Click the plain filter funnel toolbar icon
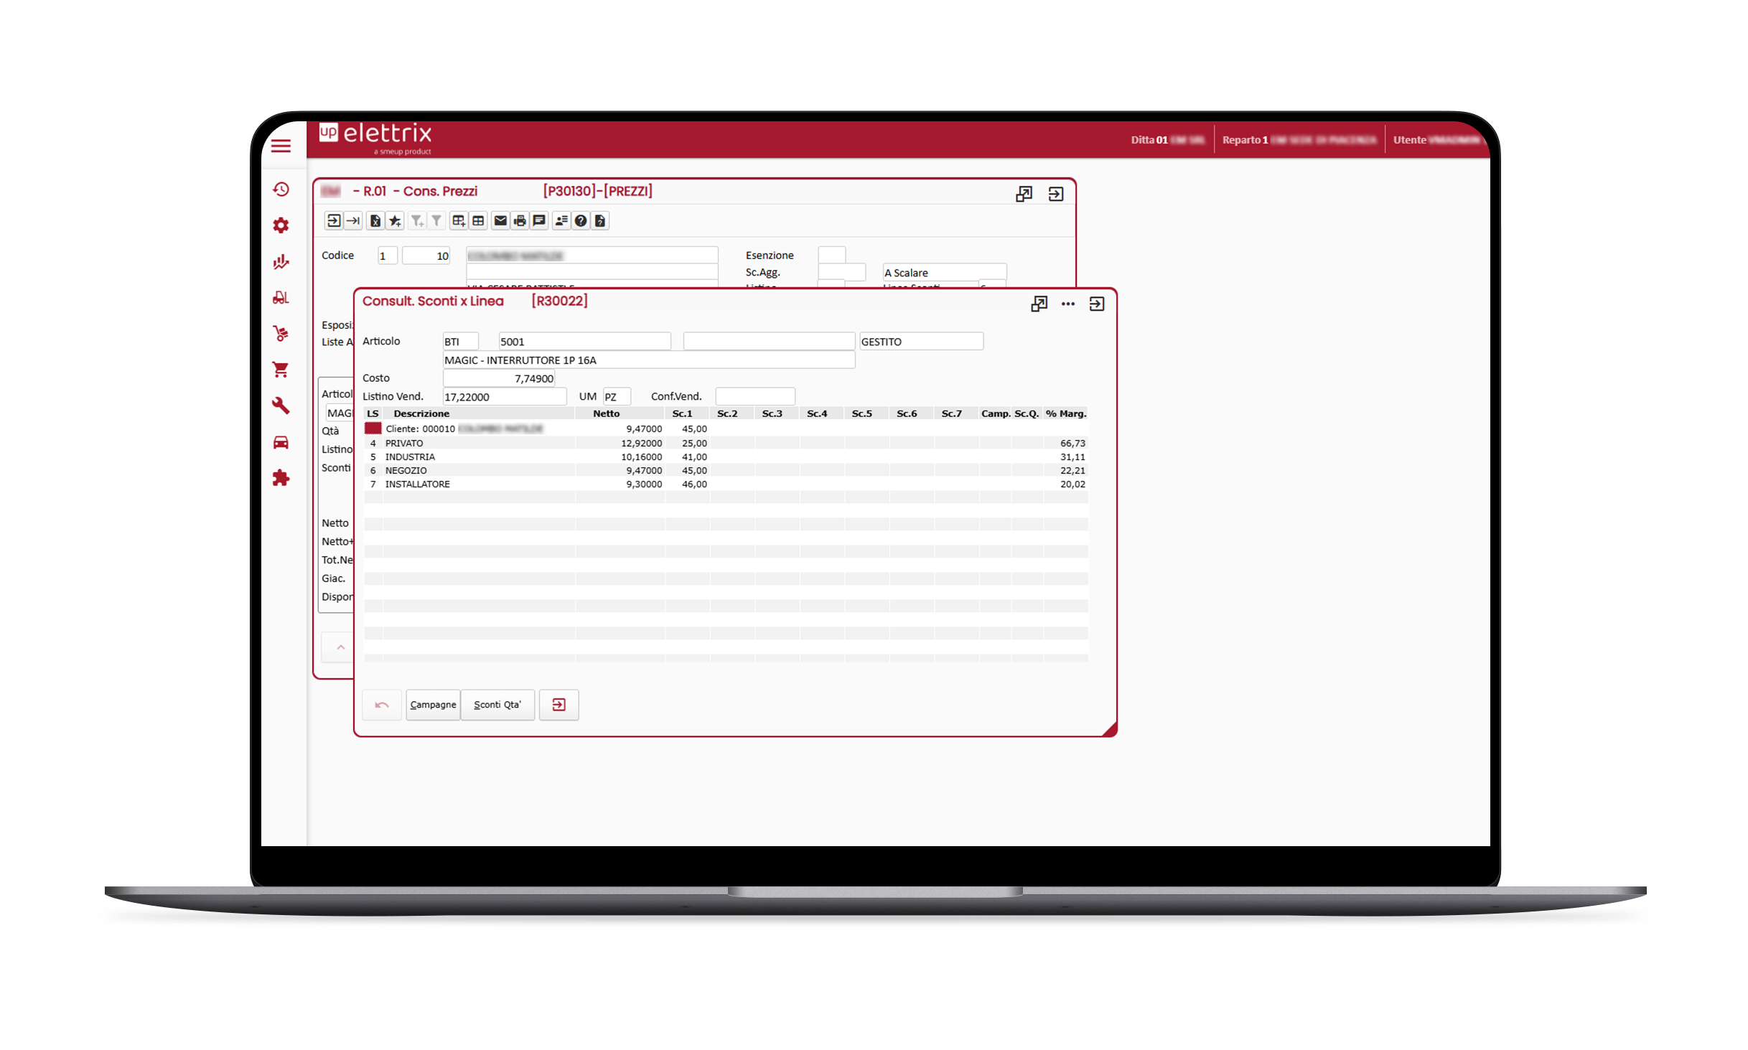The image size is (1748, 1050). coord(436,221)
